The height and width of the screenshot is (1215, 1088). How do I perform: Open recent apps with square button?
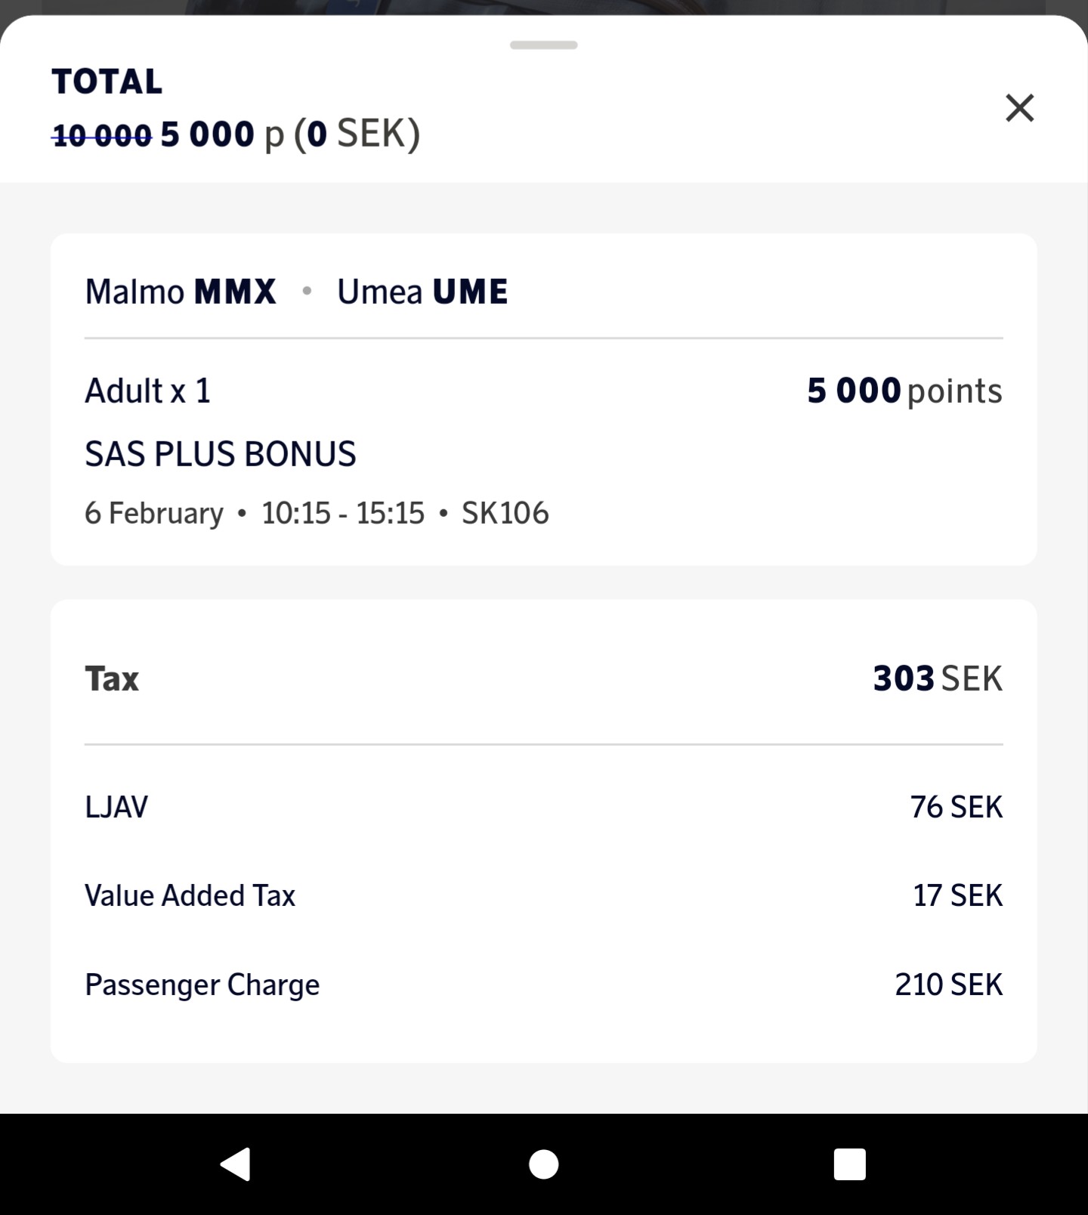click(849, 1164)
